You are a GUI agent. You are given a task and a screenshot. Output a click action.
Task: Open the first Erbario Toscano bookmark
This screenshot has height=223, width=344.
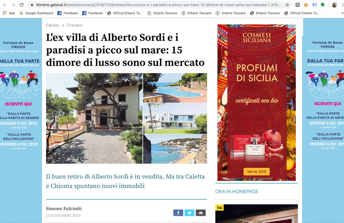click(x=162, y=13)
